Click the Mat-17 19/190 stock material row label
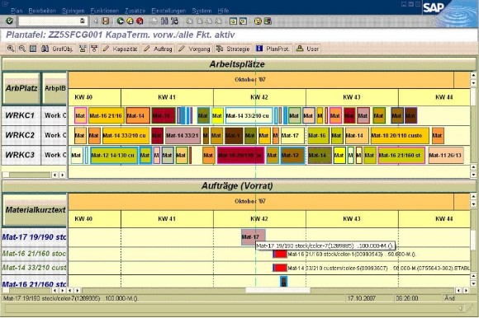Image resolution: width=479 pixels, height=318 pixels. (34, 237)
